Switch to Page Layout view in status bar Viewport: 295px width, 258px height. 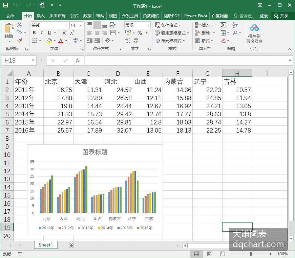[x=209, y=254]
